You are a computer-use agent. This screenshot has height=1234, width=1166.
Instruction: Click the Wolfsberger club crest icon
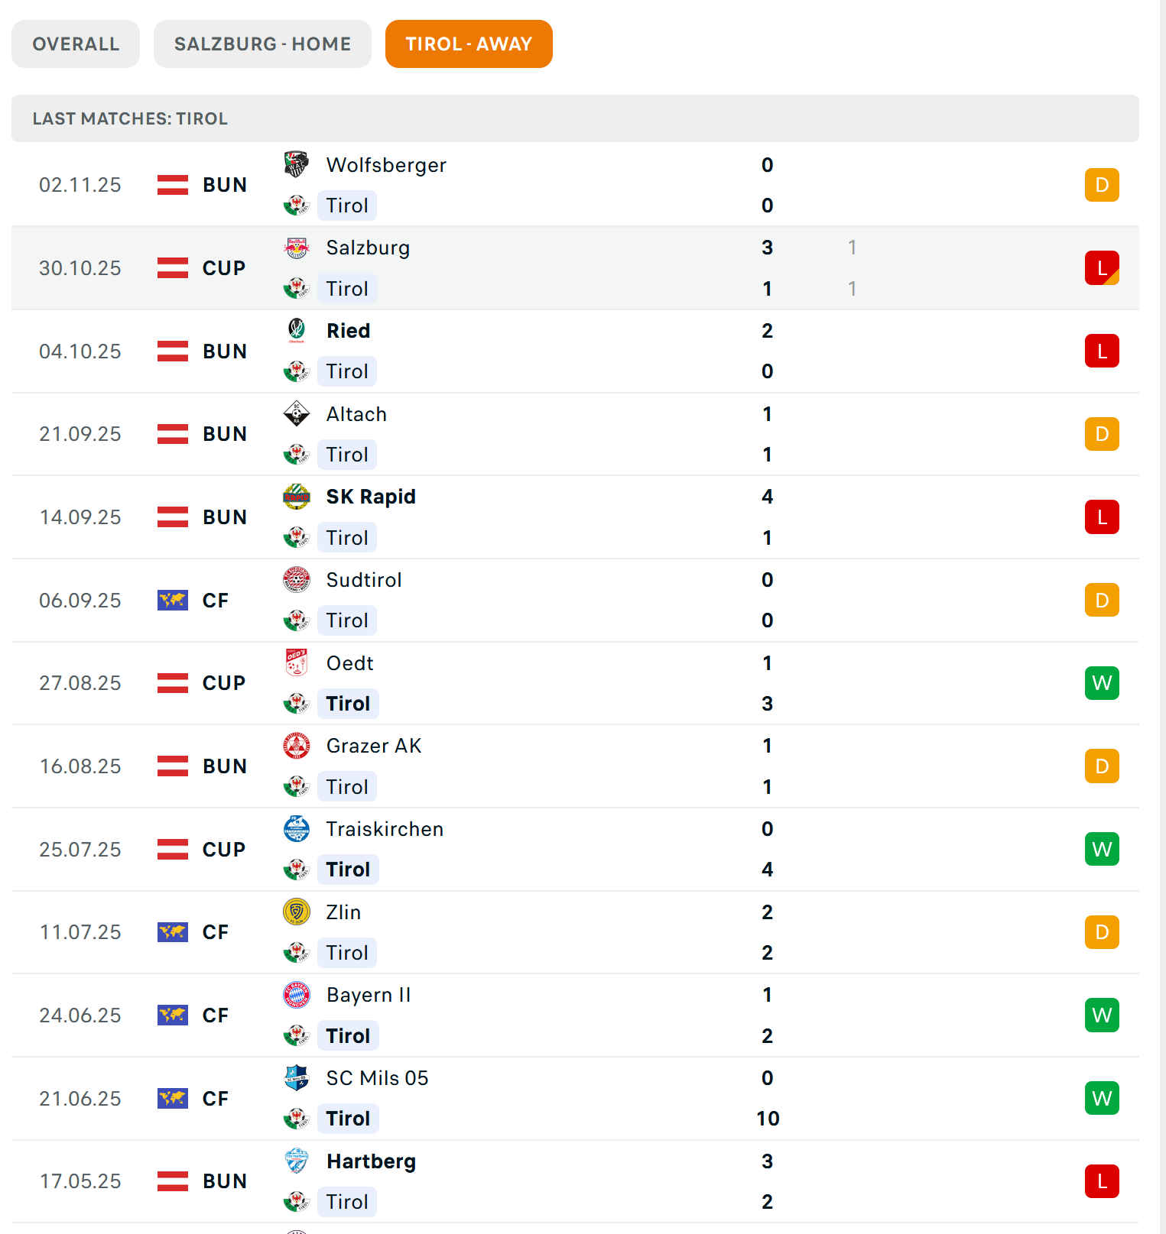click(x=297, y=164)
